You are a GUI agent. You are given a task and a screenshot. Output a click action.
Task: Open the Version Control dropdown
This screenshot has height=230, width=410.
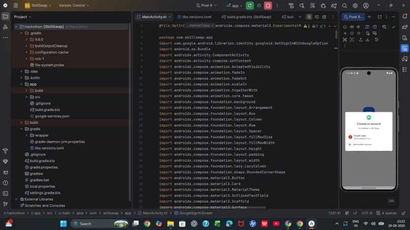pyautogui.click(x=74, y=5)
